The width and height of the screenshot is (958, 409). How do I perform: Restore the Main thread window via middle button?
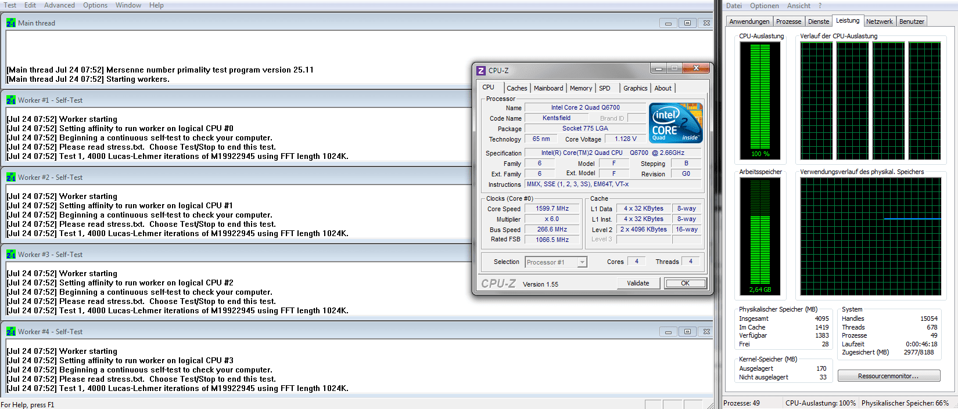(x=687, y=23)
